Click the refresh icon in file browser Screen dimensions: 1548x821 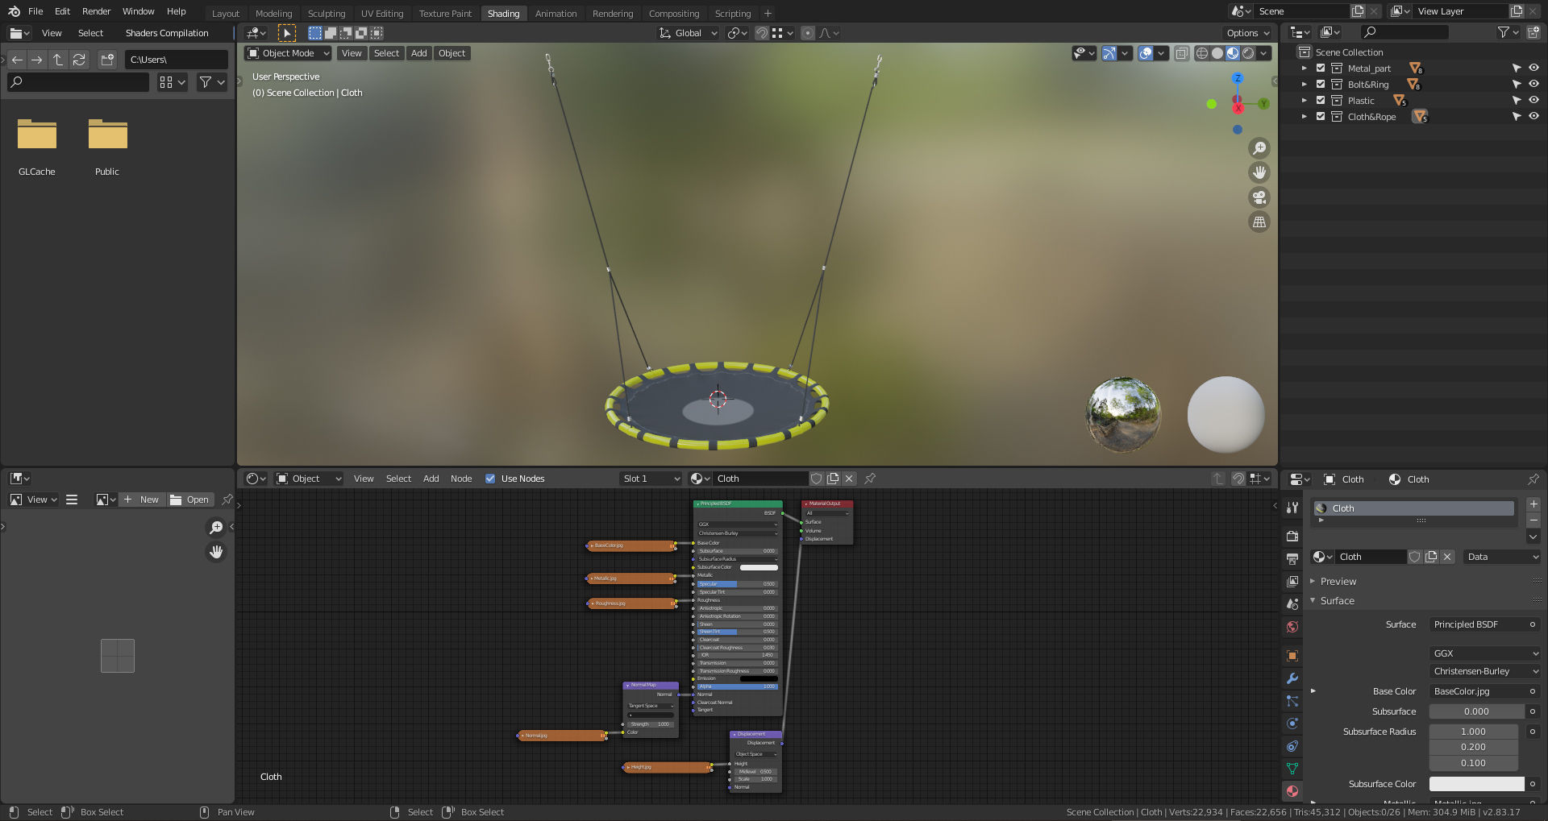(78, 60)
